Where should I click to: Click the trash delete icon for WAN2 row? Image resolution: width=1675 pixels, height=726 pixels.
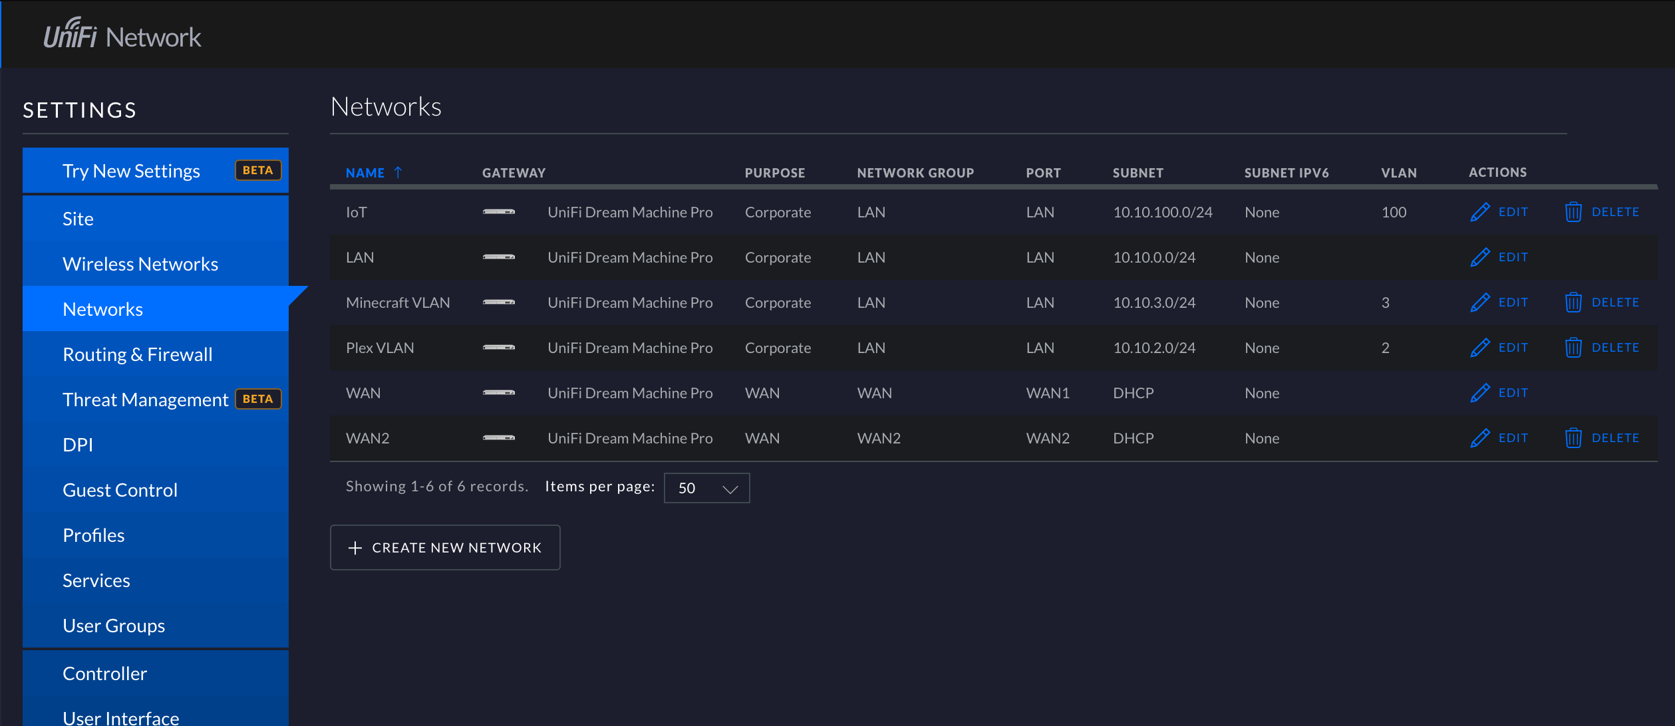pyautogui.click(x=1573, y=438)
